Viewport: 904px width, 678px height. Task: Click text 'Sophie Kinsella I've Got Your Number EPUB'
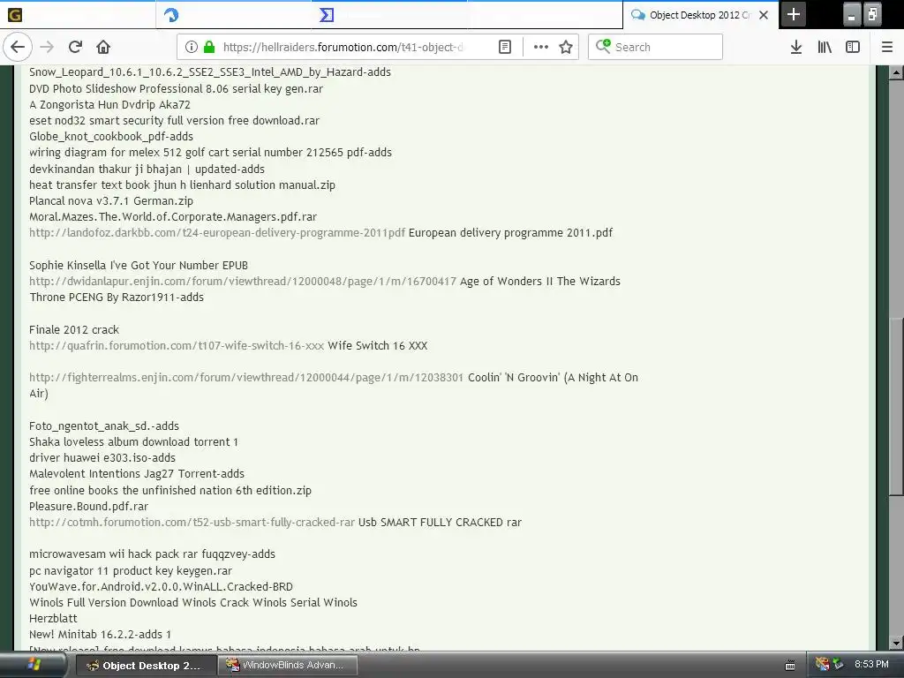(x=139, y=265)
